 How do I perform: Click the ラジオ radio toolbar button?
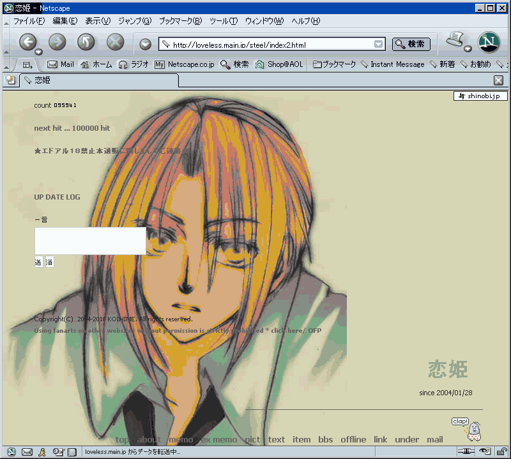coord(133,64)
